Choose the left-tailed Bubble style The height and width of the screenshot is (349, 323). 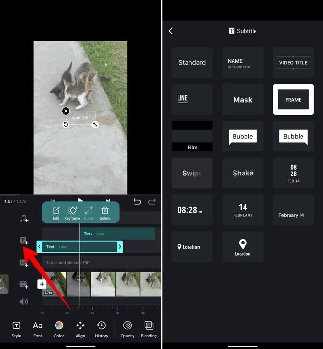243,136
